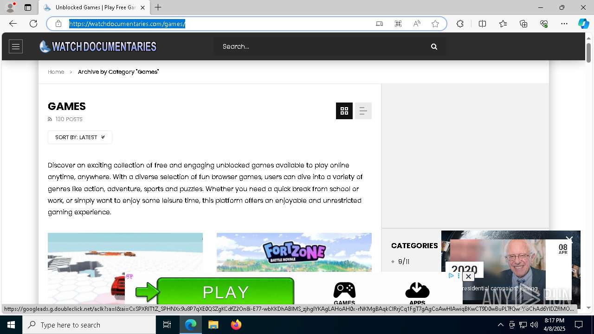Open Settings and more menu
The height and width of the screenshot is (334, 594).
564,24
